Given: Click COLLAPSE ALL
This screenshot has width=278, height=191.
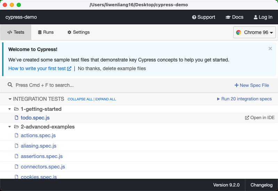Looking at the screenshot, I should pos(80,99).
